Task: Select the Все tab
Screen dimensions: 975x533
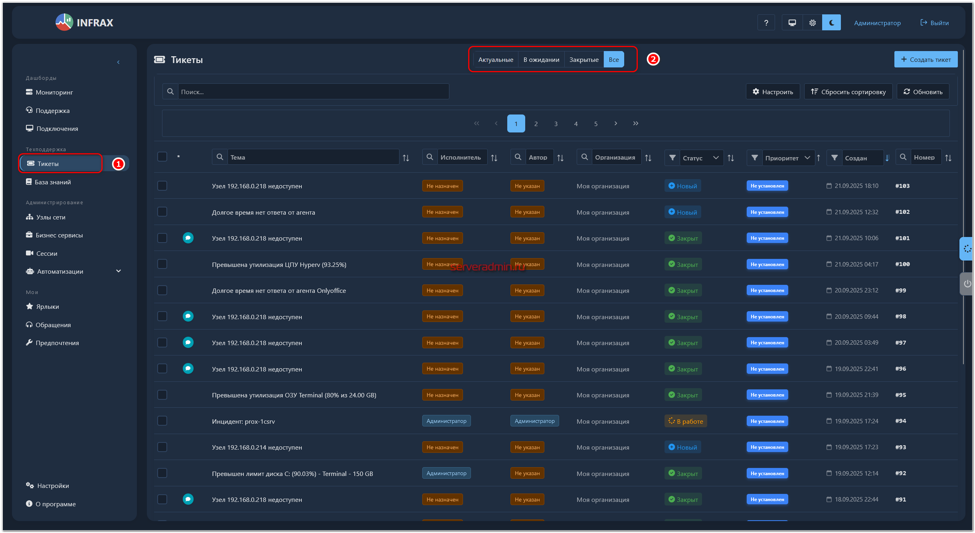Action: tap(614, 59)
